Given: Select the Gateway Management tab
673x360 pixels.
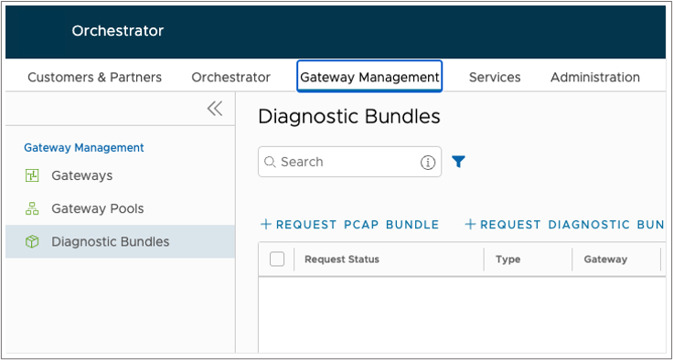Looking at the screenshot, I should point(369,77).
